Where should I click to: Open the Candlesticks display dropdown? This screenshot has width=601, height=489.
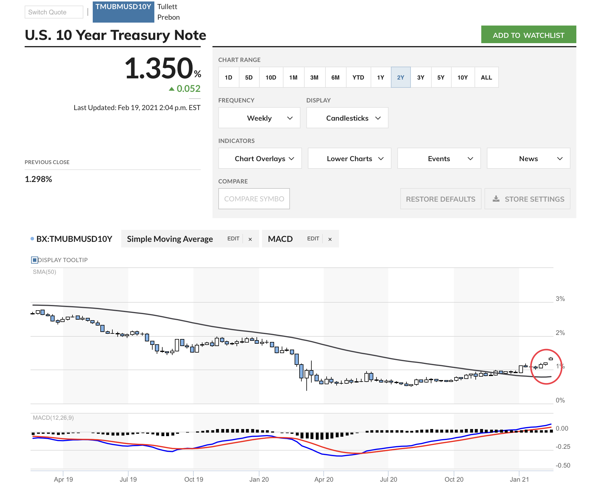point(347,118)
